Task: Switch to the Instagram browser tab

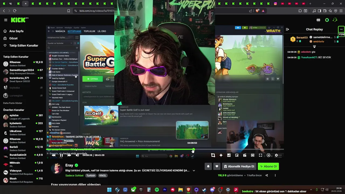Action: (x=275, y=4)
